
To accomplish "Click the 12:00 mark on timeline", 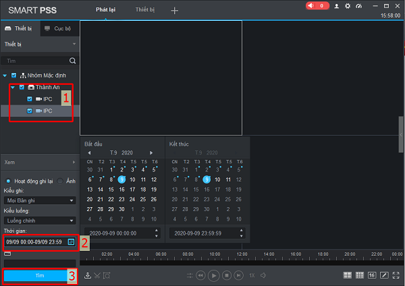I will [242, 254].
